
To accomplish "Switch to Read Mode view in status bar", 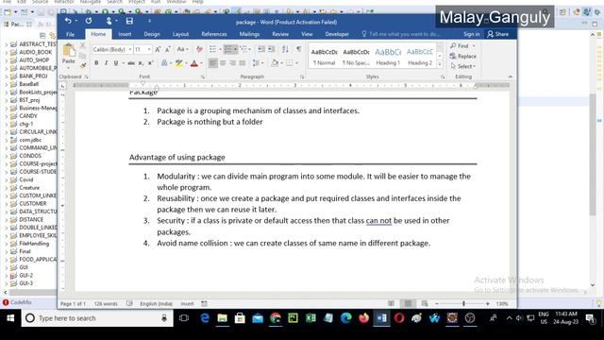I will pyautogui.click(x=391, y=304).
